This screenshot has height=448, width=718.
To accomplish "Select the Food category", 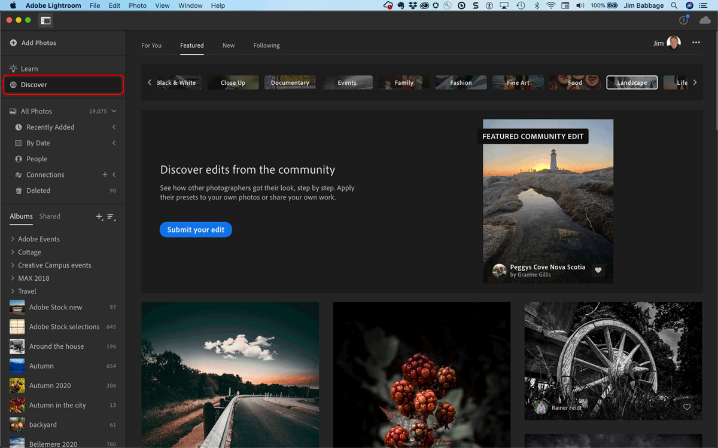I will pos(575,83).
